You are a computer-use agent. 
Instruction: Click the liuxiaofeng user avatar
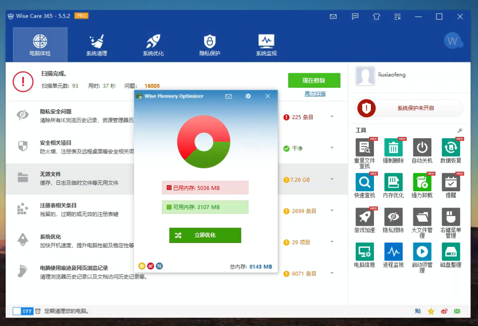(x=365, y=76)
